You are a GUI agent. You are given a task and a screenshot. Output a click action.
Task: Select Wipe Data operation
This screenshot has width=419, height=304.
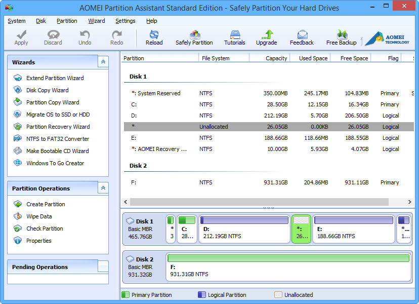pyautogui.click(x=39, y=216)
